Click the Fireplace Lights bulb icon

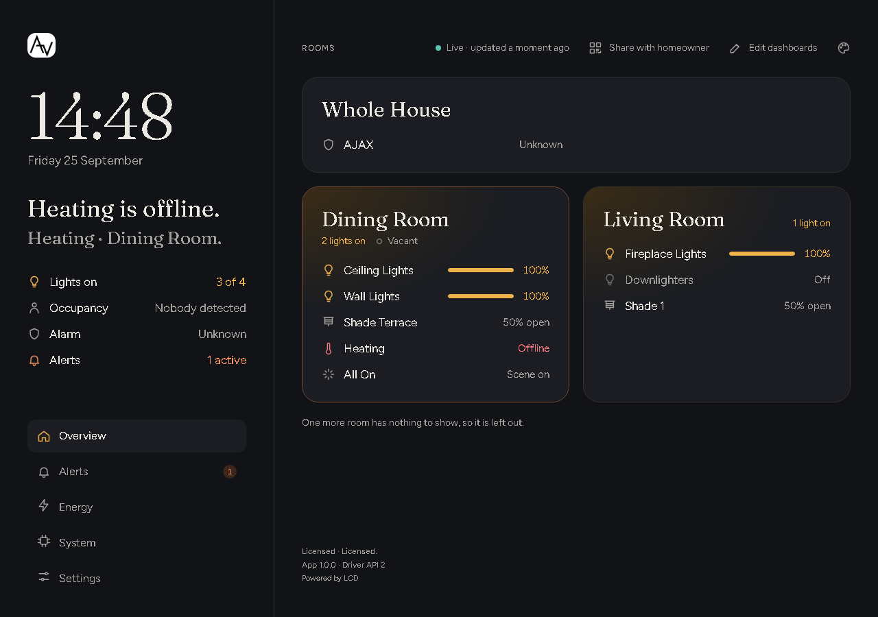coord(610,254)
